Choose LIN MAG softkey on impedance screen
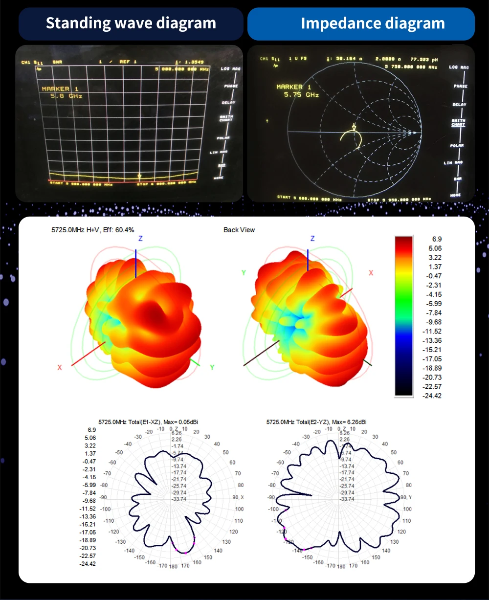The image size is (489, 600). click(x=453, y=163)
